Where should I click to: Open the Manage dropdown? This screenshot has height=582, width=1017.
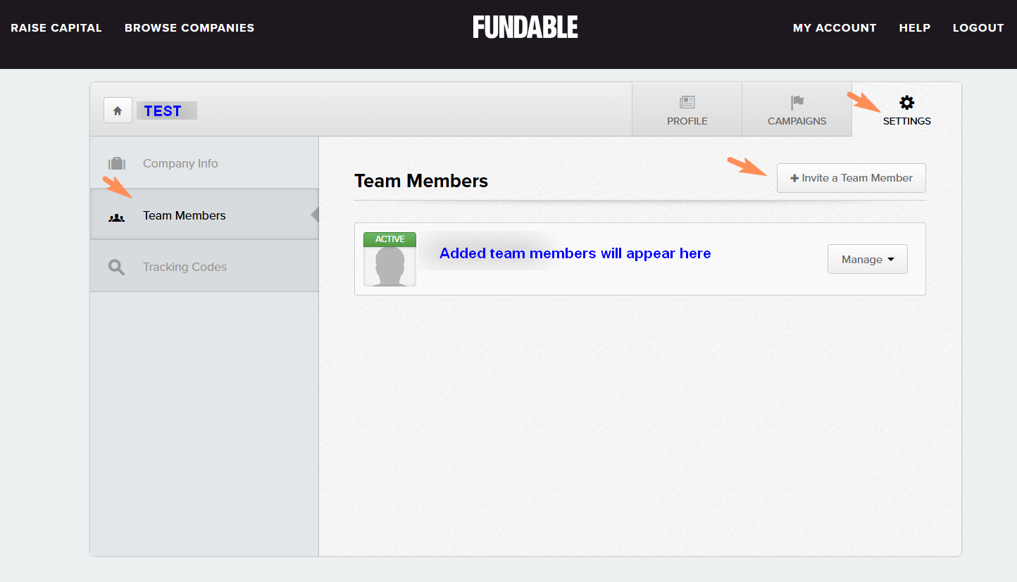[868, 259]
